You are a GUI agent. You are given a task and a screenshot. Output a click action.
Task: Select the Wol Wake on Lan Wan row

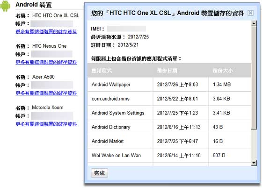coord(169,155)
